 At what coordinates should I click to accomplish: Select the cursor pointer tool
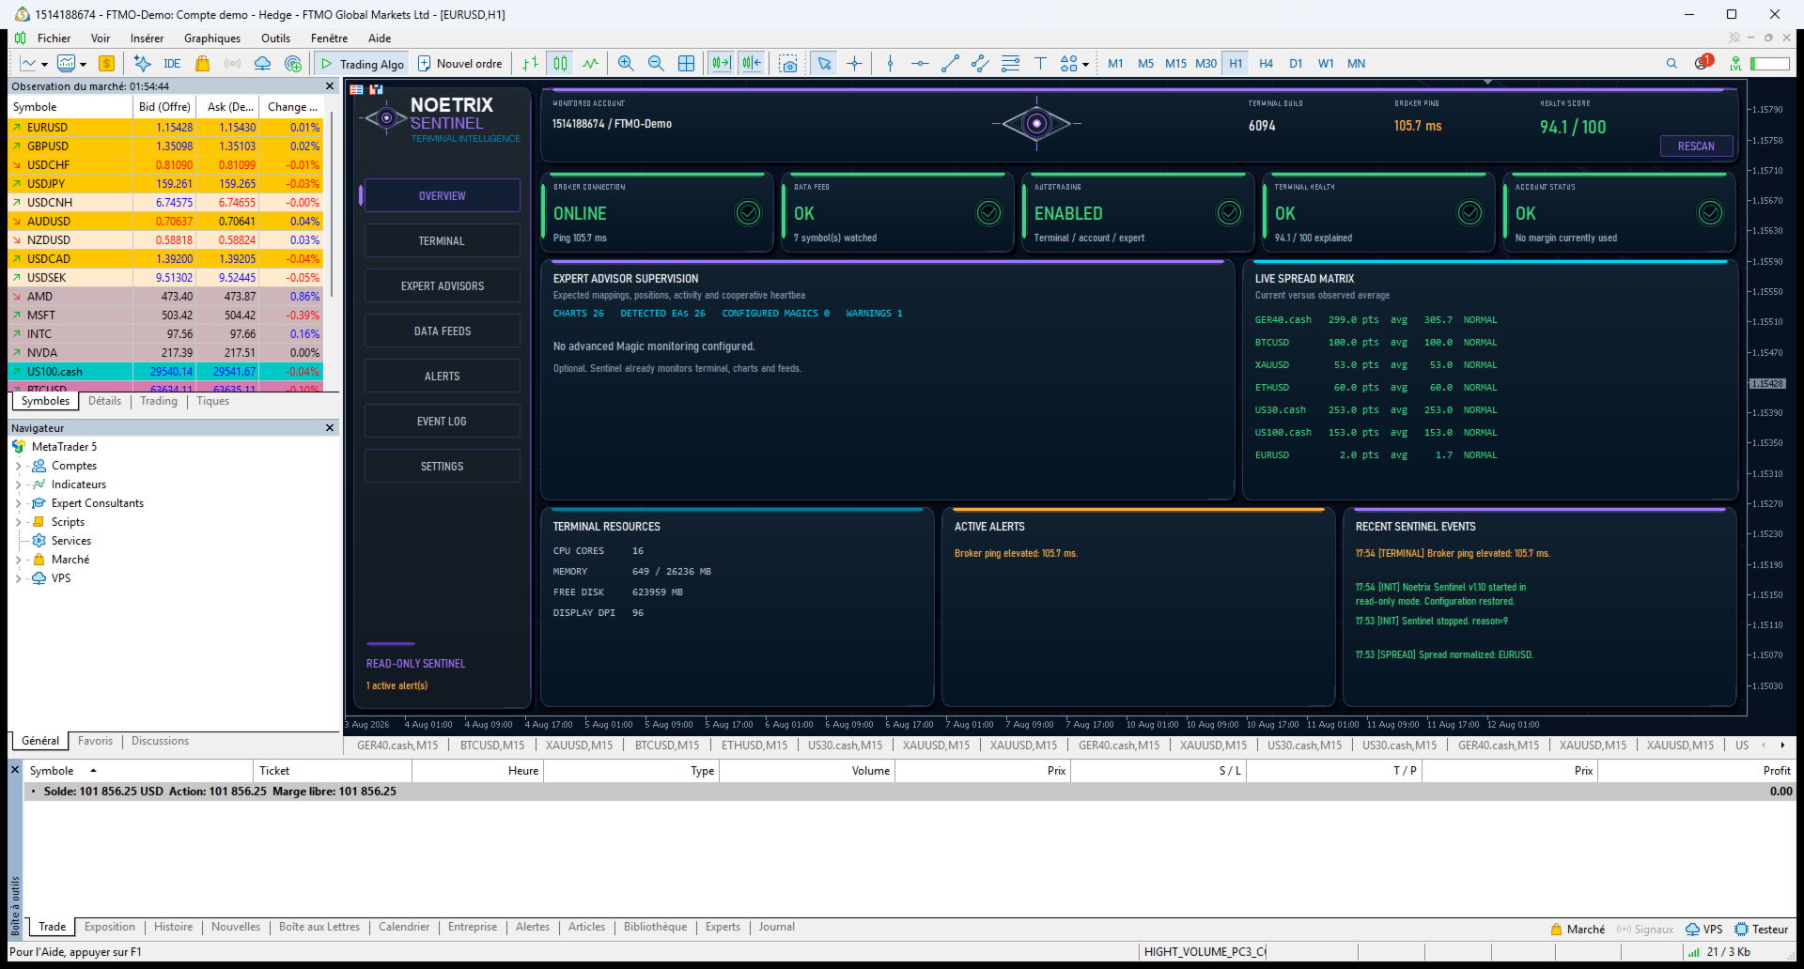tap(824, 64)
